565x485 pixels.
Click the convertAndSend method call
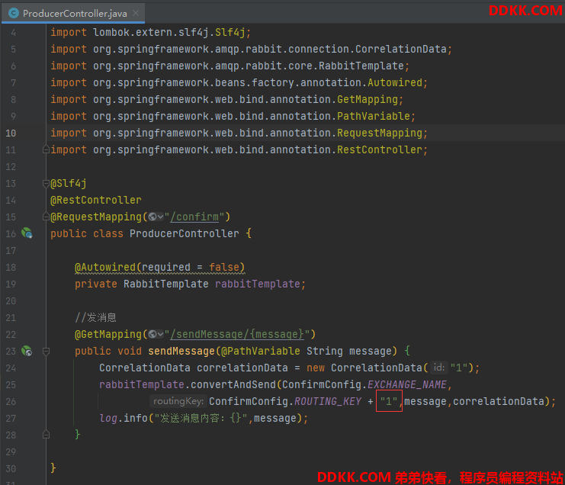click(233, 384)
